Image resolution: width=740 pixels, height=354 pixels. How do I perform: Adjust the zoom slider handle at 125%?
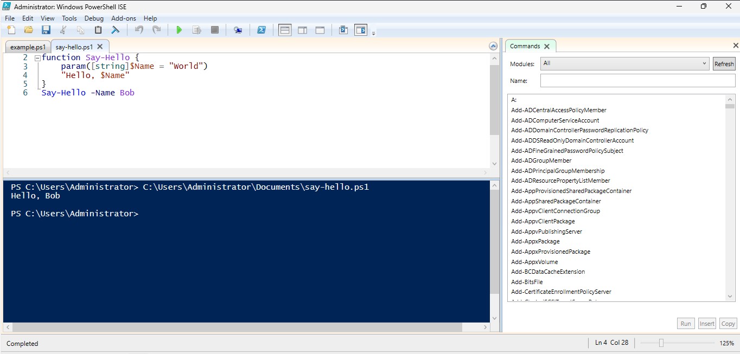tap(661, 343)
